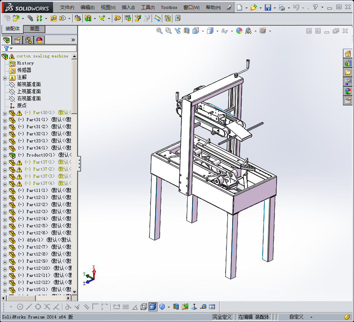This screenshot has width=354, height=322.
Task: Toggle Shaded With Edges display style
Action: (x=153, y=307)
